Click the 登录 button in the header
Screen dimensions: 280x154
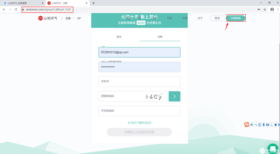tap(217, 18)
